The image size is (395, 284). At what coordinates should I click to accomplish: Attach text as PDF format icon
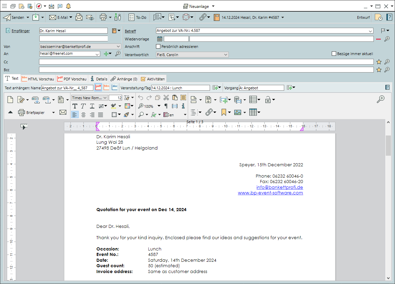coord(98,88)
